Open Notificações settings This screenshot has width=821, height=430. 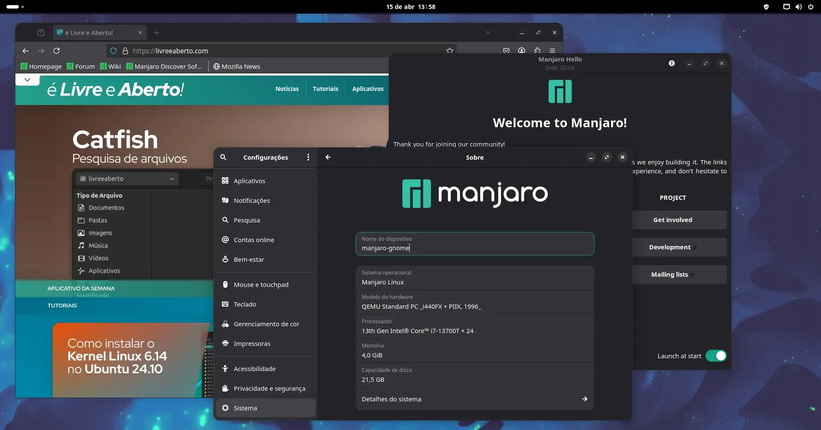point(266,200)
